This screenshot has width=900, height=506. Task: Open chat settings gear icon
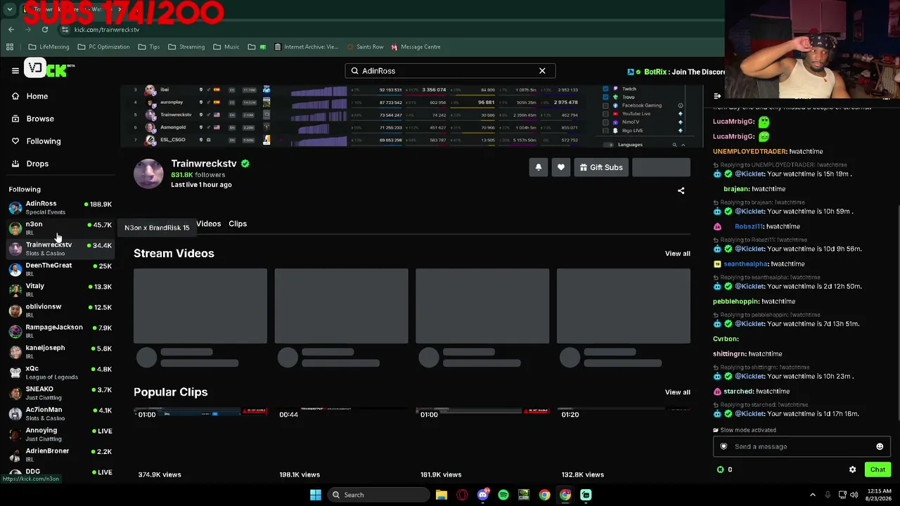853,469
